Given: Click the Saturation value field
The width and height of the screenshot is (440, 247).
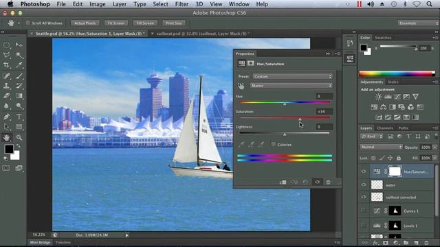Looking at the screenshot, I should 324,111.
